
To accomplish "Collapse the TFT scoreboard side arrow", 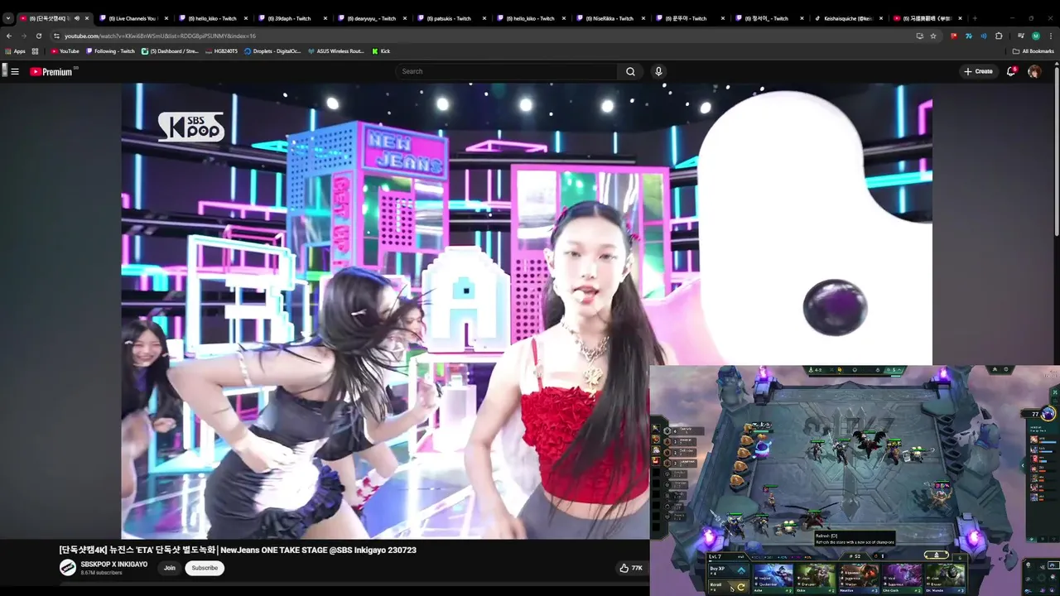I will pos(1023,466).
